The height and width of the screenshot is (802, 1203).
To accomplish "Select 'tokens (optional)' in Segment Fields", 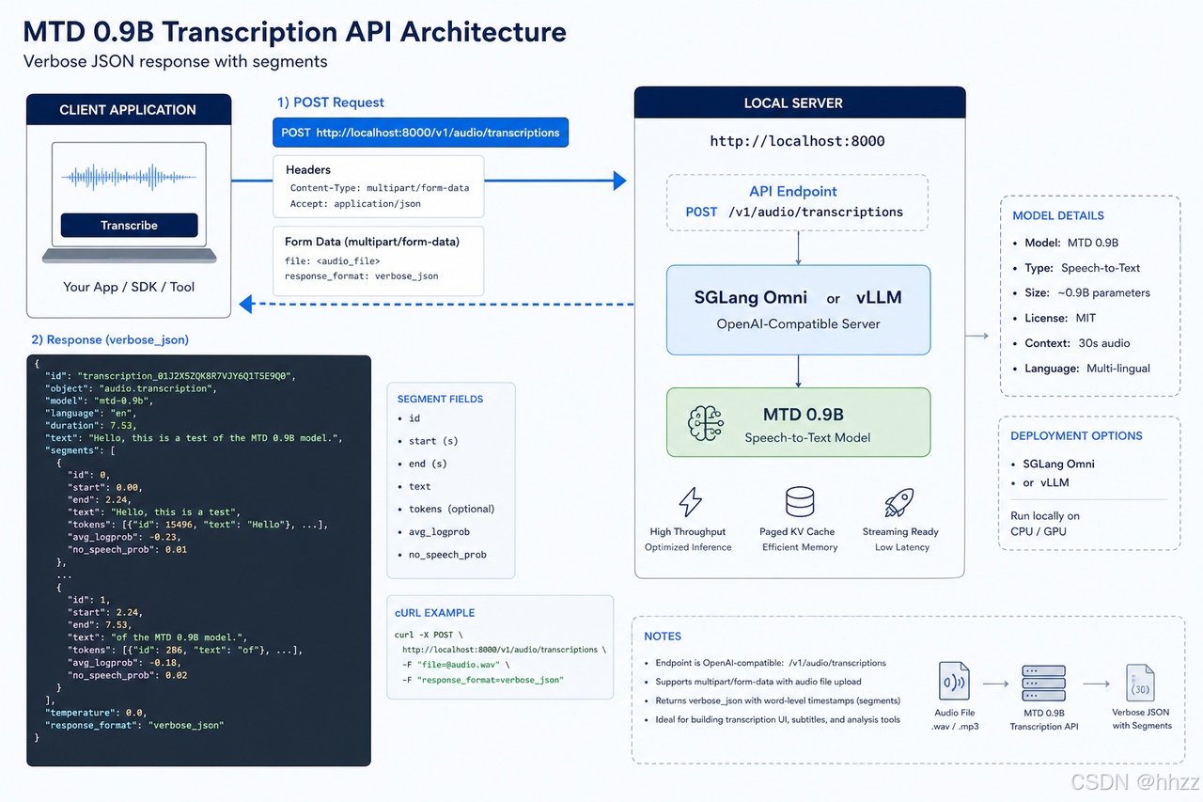I will click(x=451, y=509).
